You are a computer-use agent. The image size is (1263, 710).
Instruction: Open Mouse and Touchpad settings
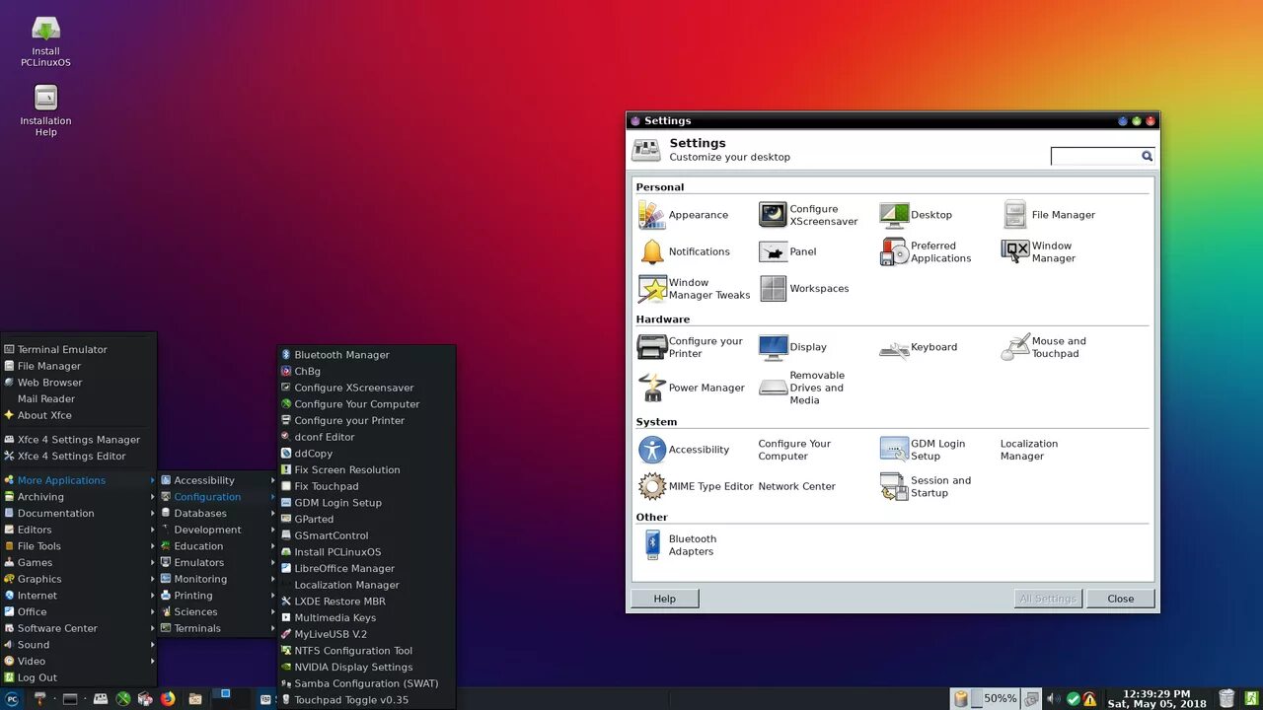click(1044, 347)
